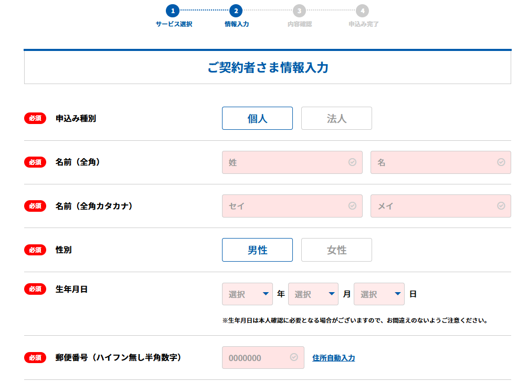Select 個人 as application type
The width and height of the screenshot is (518, 382).
point(257,118)
